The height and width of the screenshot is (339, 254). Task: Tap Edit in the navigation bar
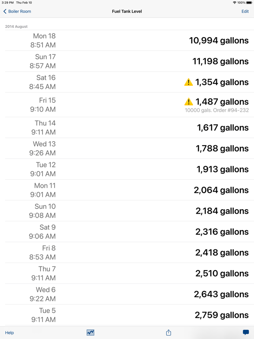tap(245, 11)
